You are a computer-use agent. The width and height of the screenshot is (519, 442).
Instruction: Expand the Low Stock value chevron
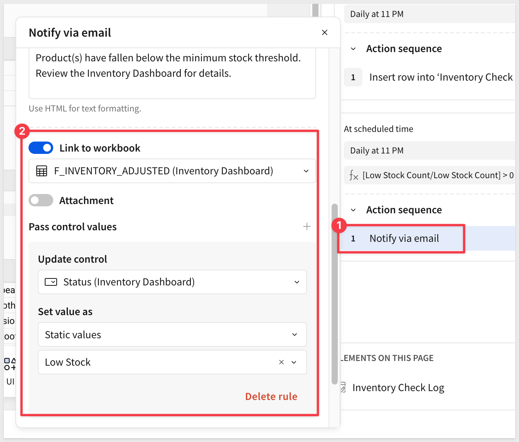coord(294,362)
